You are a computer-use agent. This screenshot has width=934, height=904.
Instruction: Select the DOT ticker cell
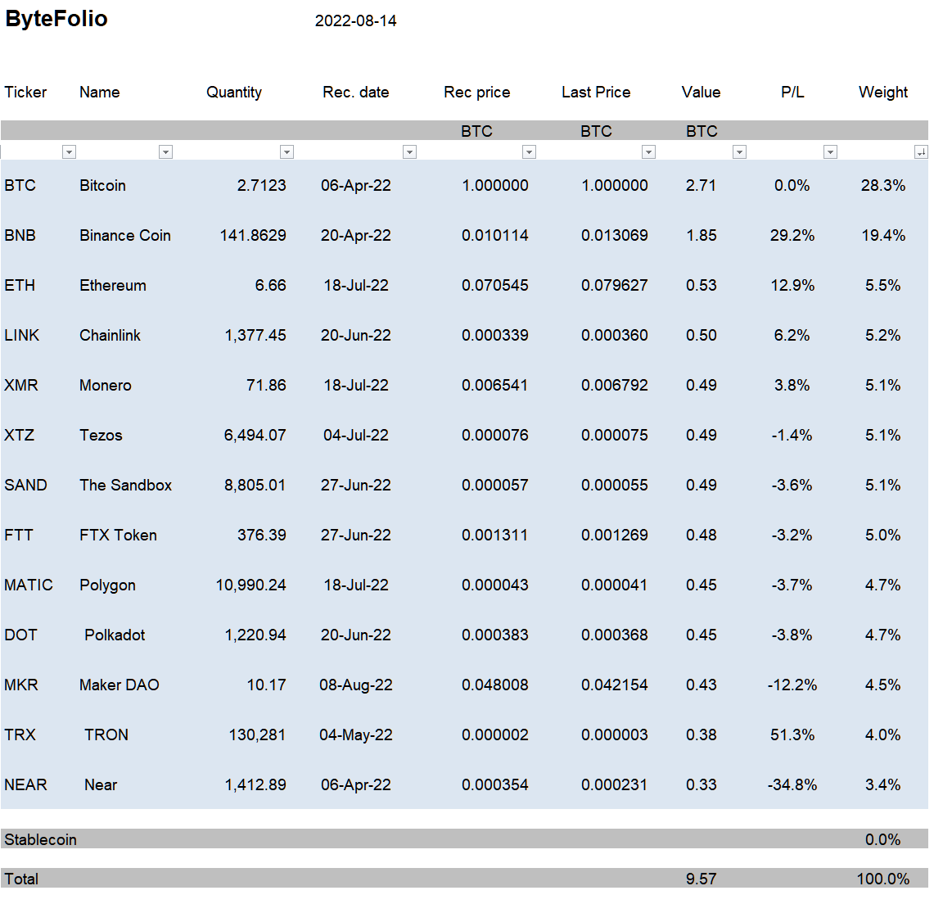click(x=20, y=636)
